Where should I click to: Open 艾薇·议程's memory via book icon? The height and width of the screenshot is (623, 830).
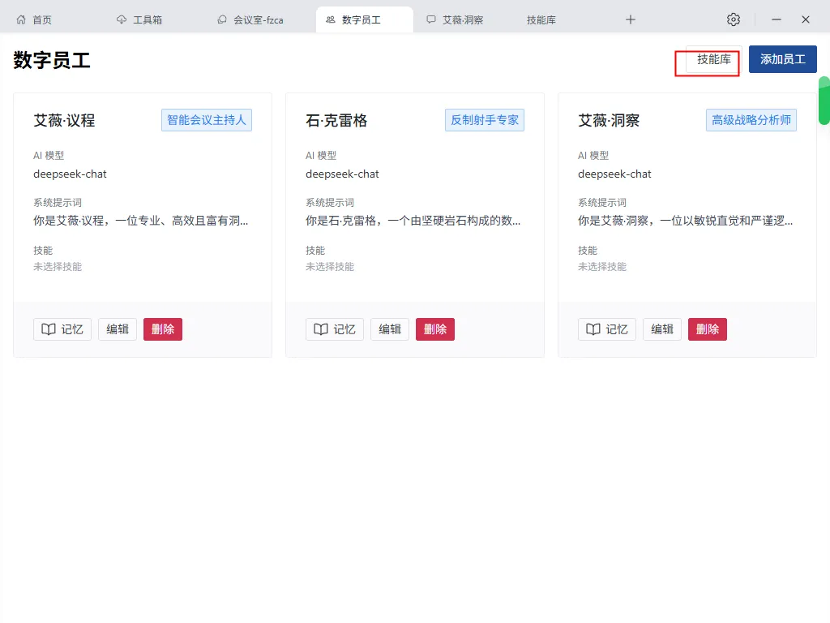(x=50, y=329)
